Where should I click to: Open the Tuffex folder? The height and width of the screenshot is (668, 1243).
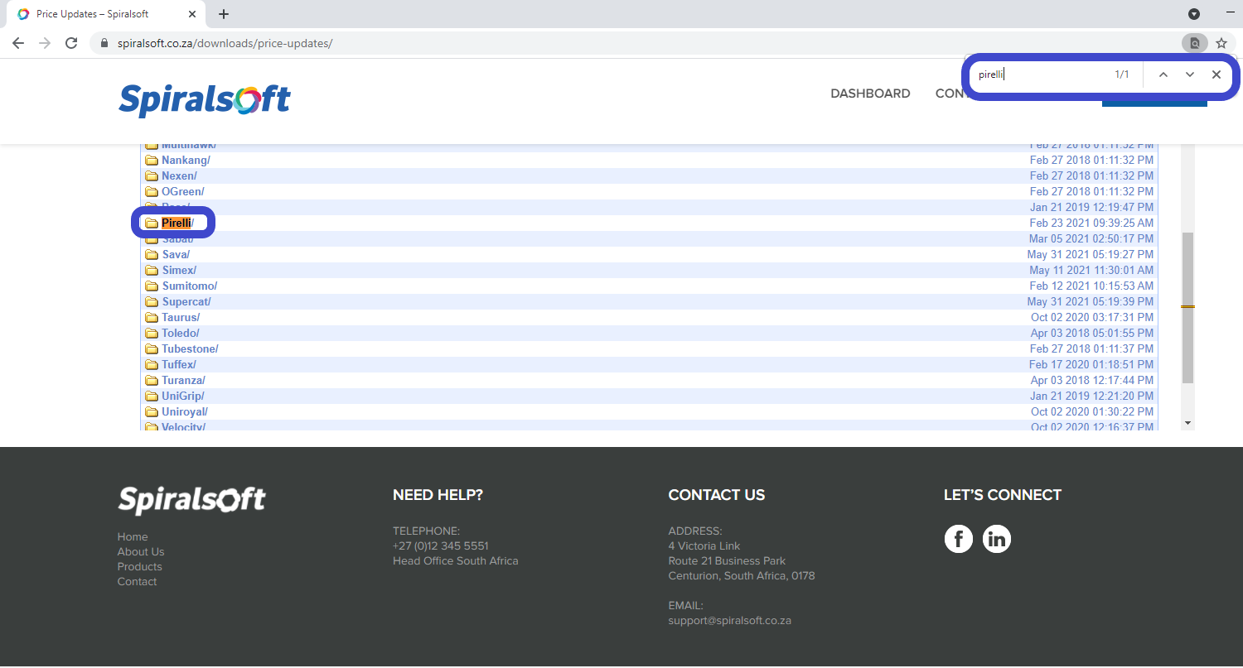[179, 364]
